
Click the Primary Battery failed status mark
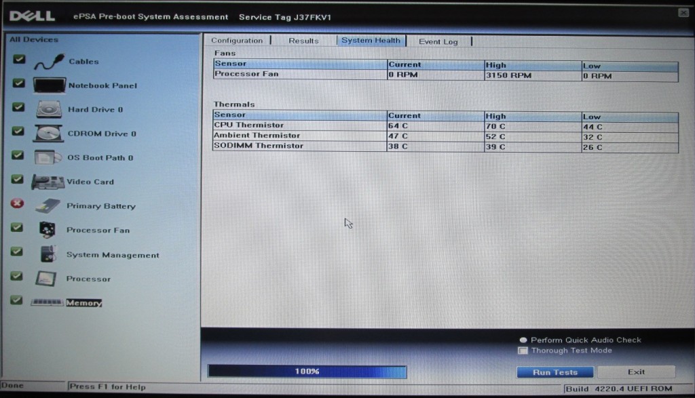tap(17, 203)
